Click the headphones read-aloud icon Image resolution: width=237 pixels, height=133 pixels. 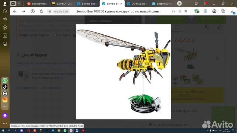pos(173,11)
